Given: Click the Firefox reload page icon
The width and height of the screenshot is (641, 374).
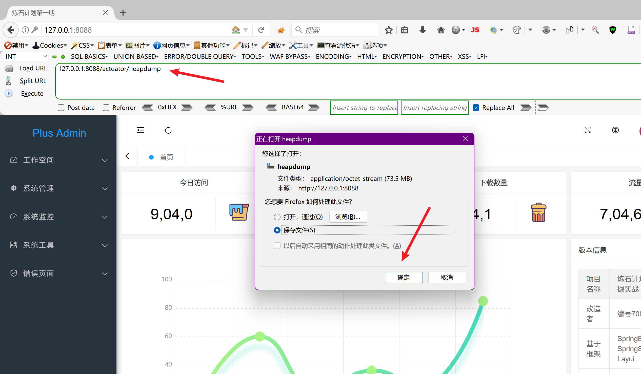Looking at the screenshot, I should (x=261, y=30).
